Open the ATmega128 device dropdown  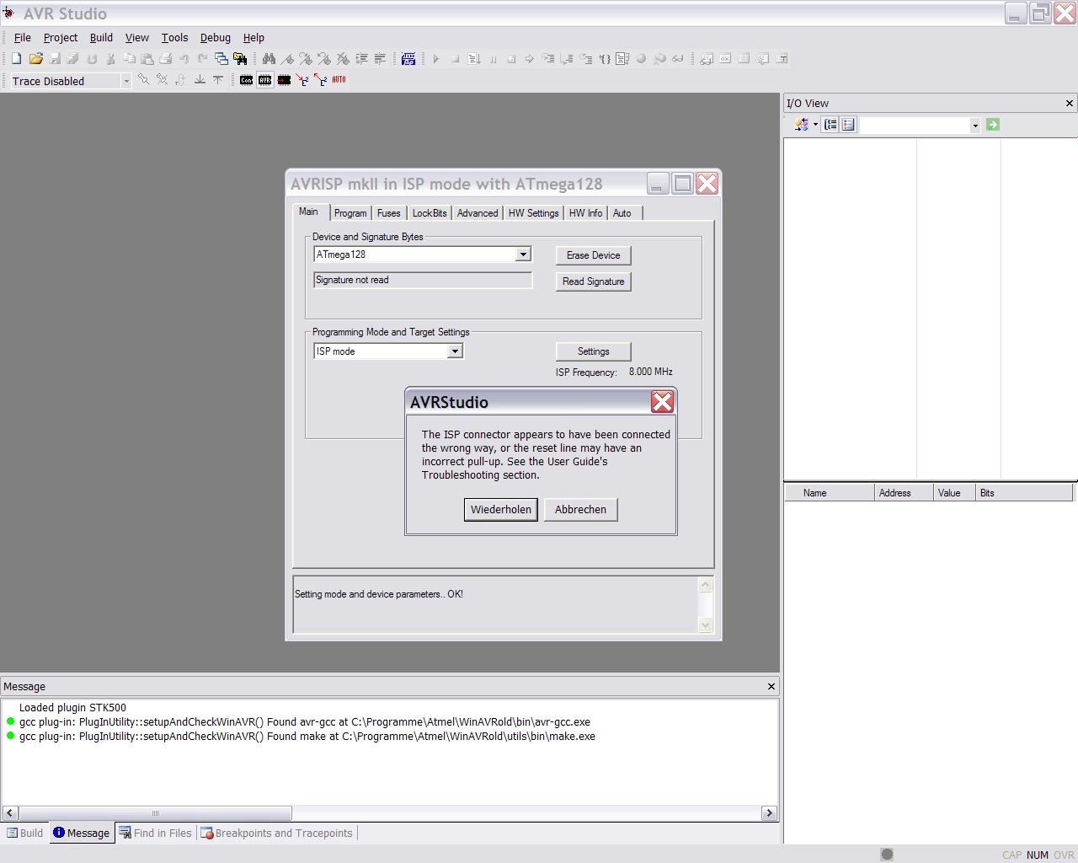[x=523, y=255]
